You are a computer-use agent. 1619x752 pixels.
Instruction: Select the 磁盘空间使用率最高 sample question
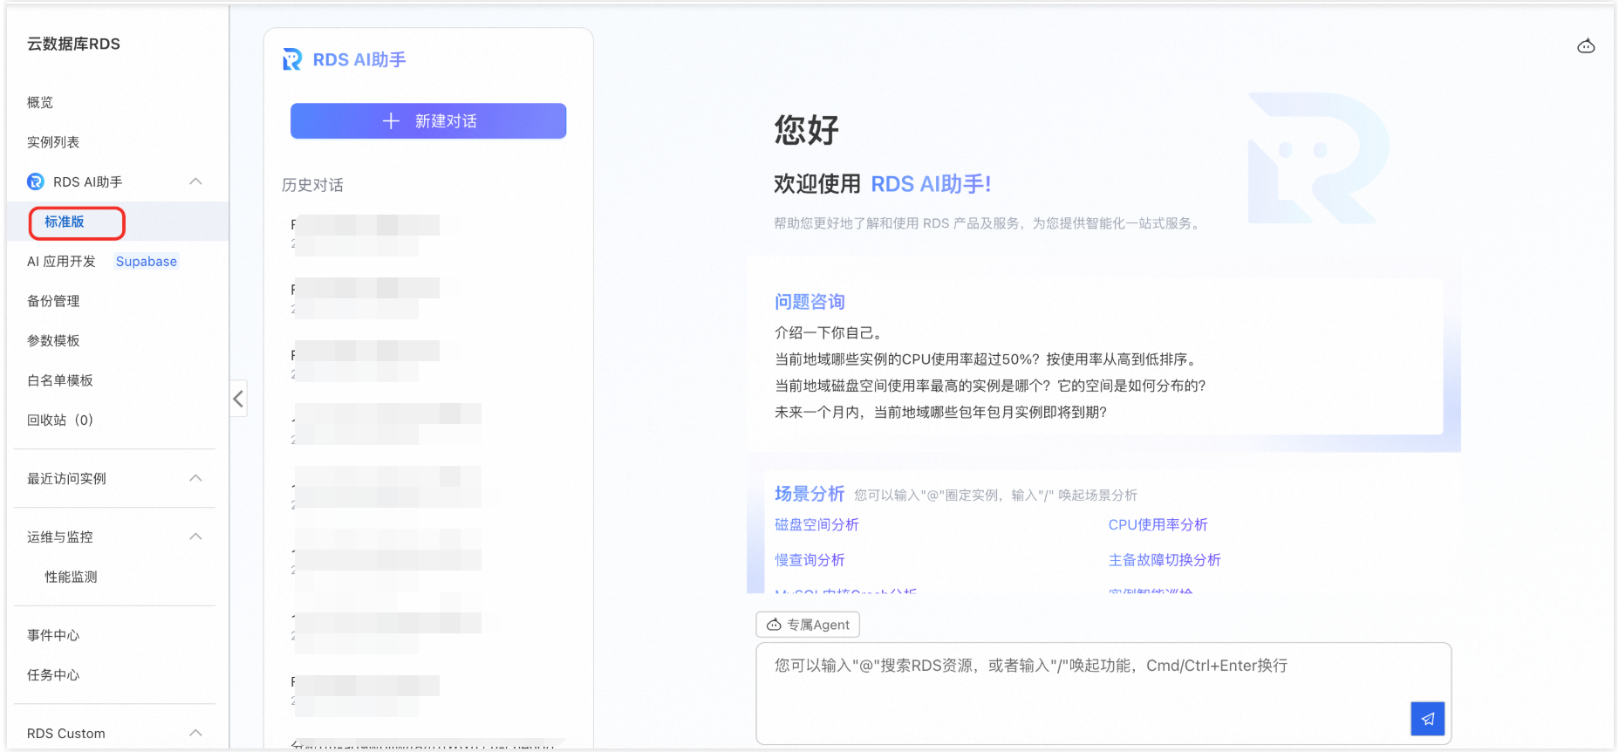(990, 386)
